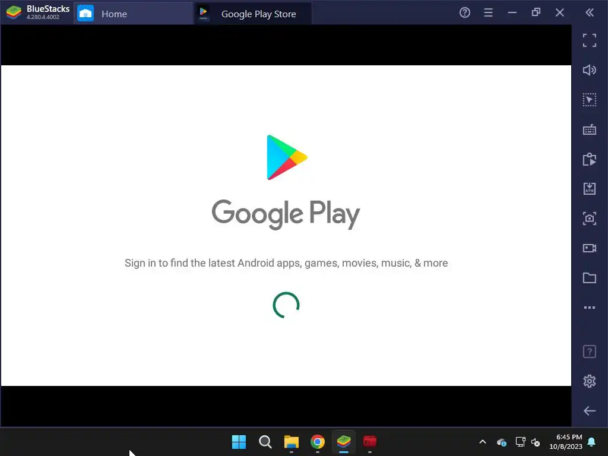
Task: Launch Google Chrome from the taskbar
Action: tap(318, 442)
